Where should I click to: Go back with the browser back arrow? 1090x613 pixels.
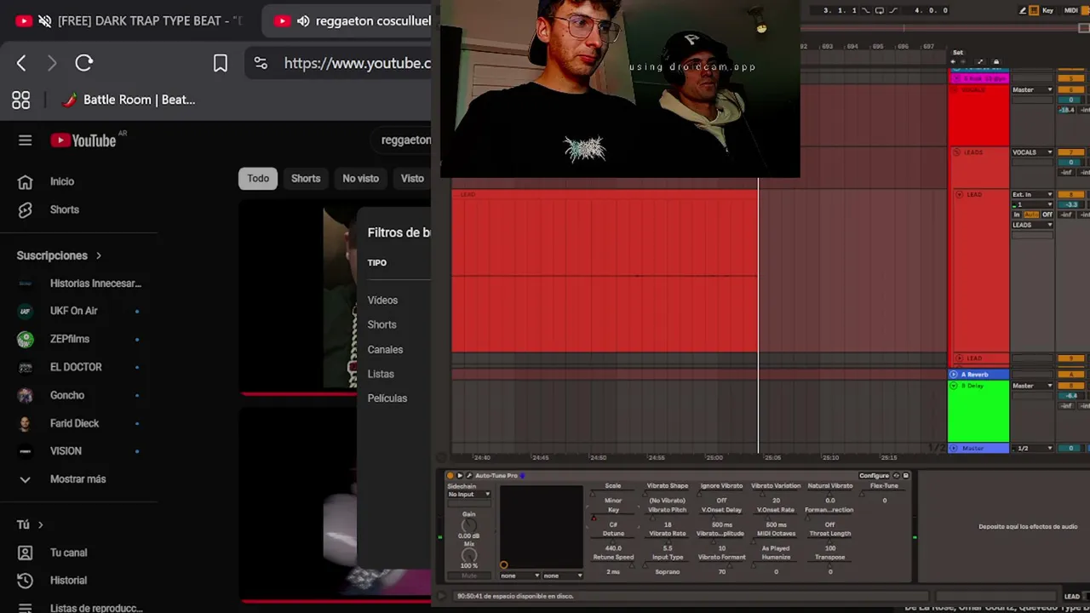pyautogui.click(x=21, y=63)
